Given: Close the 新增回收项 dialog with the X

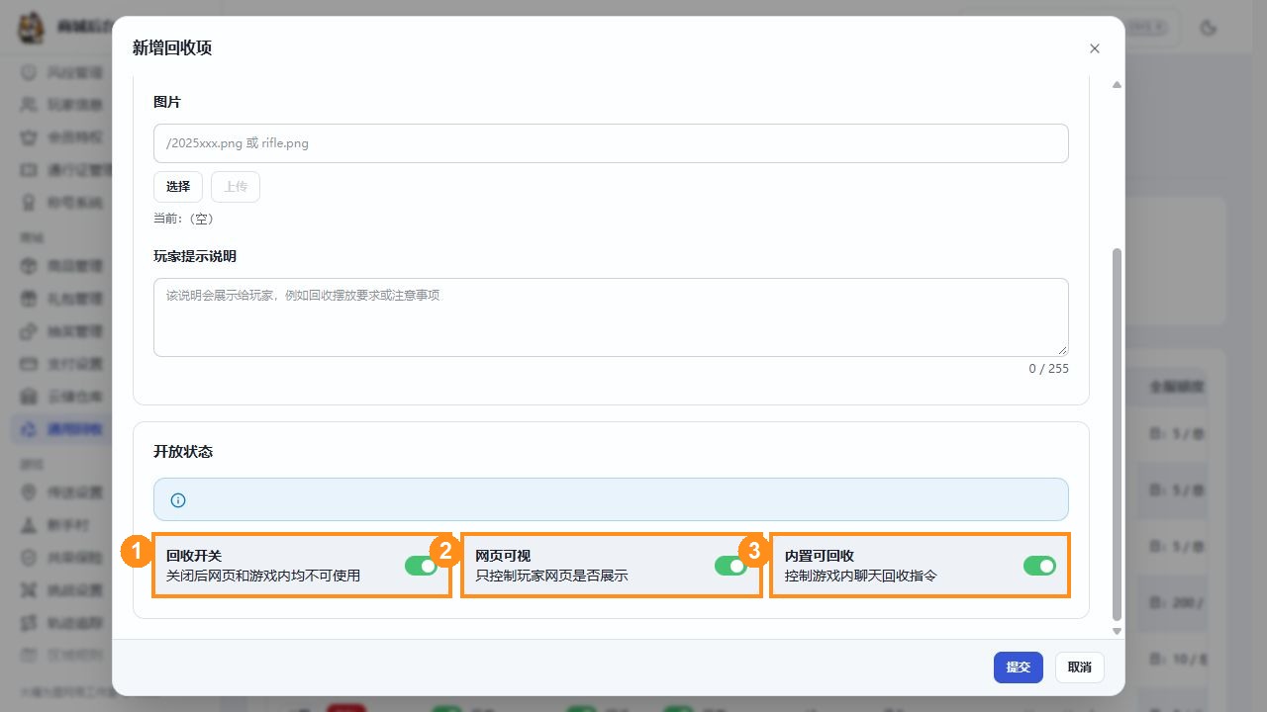Looking at the screenshot, I should [x=1095, y=48].
